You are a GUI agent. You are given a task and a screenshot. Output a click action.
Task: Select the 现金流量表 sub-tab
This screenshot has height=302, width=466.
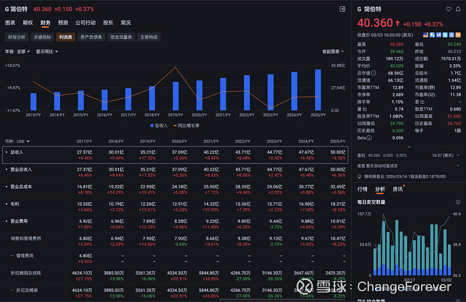[121, 37]
